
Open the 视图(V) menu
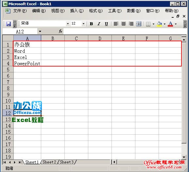click(x=58, y=11)
